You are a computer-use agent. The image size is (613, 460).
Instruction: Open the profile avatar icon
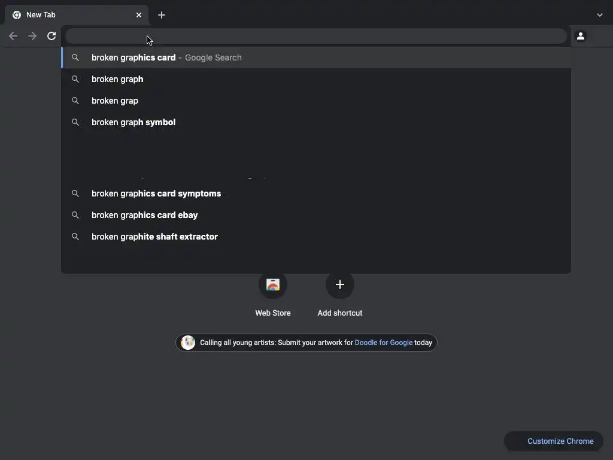(580, 36)
